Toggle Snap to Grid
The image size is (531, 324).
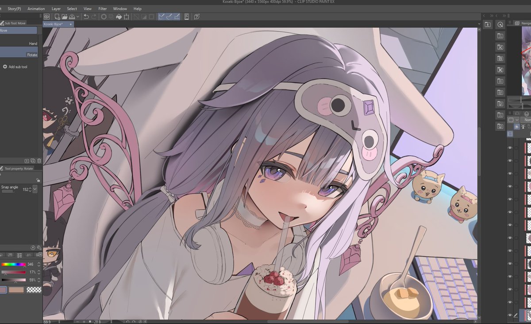177,16
